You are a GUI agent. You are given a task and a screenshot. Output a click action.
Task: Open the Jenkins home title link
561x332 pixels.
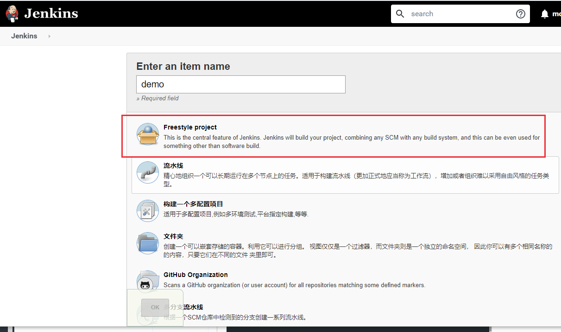coord(51,13)
